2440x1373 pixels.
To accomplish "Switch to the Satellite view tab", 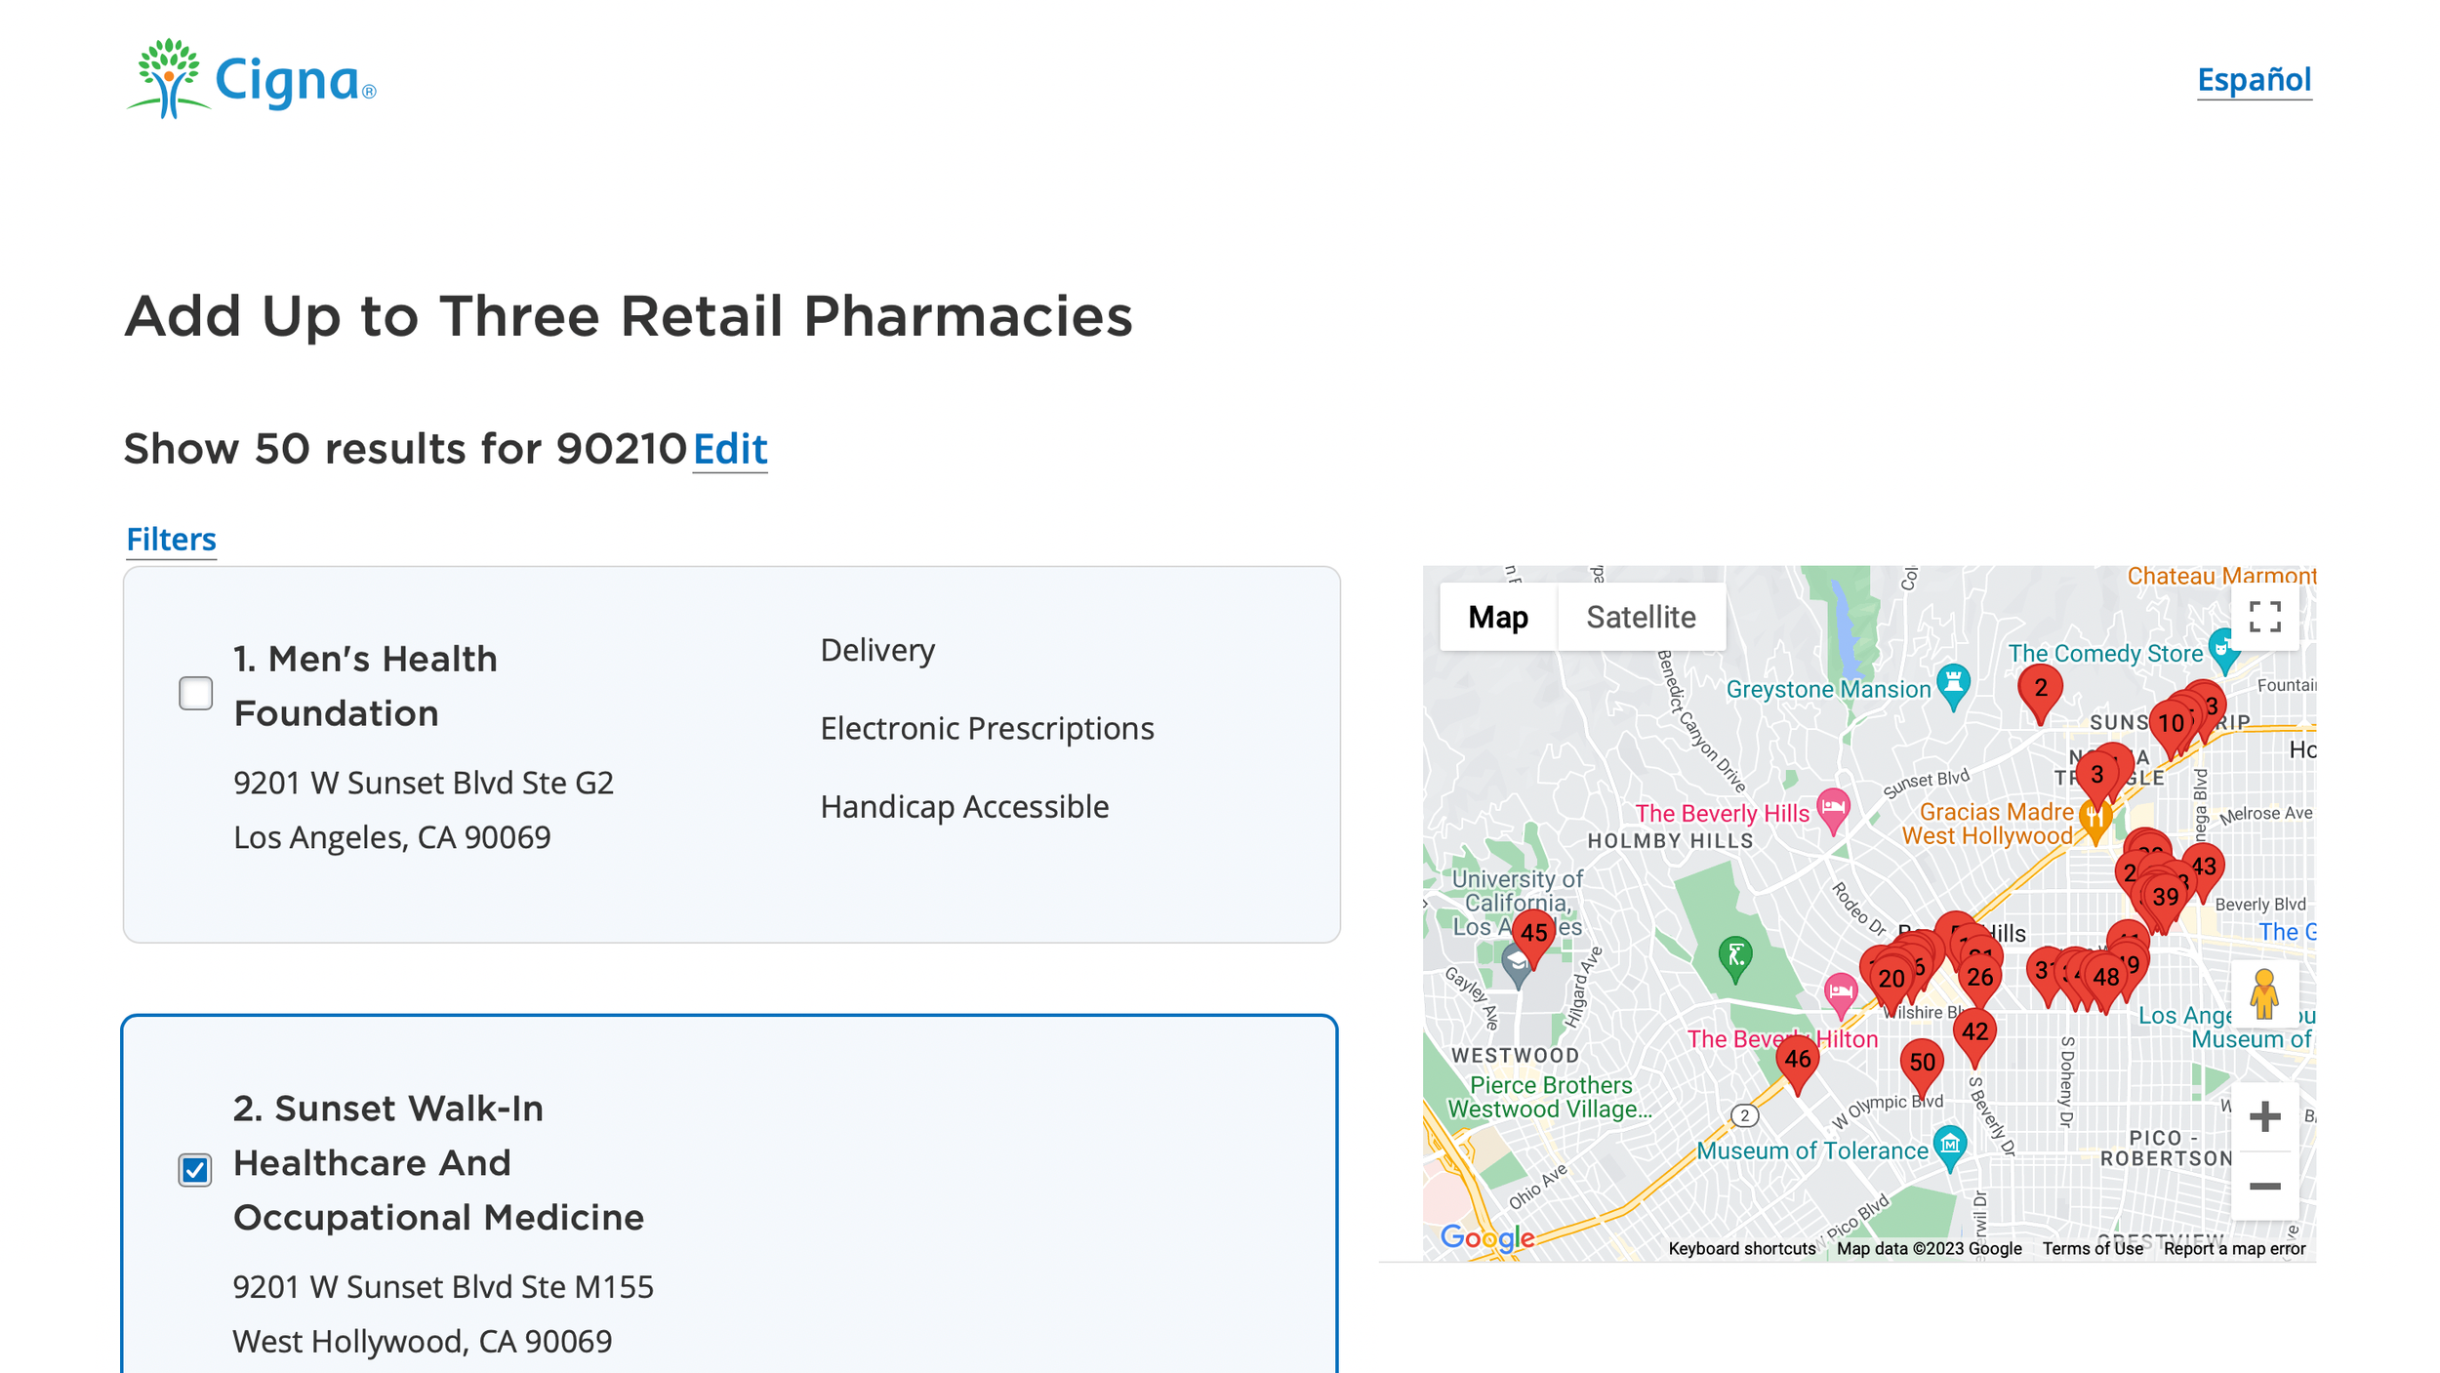I will (1641, 617).
